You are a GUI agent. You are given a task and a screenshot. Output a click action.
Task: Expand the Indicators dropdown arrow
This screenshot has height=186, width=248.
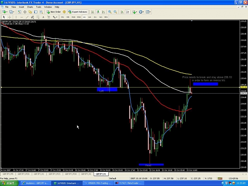coord(136,12)
